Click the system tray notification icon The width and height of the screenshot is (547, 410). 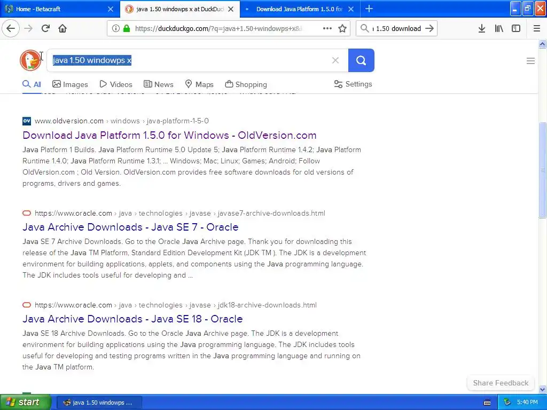coord(507,403)
